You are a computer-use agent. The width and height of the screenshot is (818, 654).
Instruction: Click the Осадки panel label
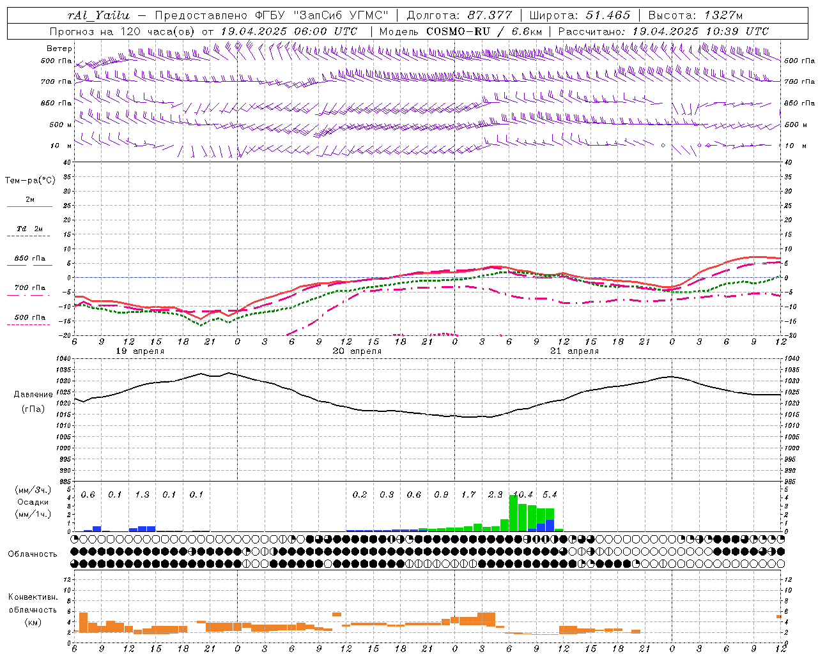(33, 502)
